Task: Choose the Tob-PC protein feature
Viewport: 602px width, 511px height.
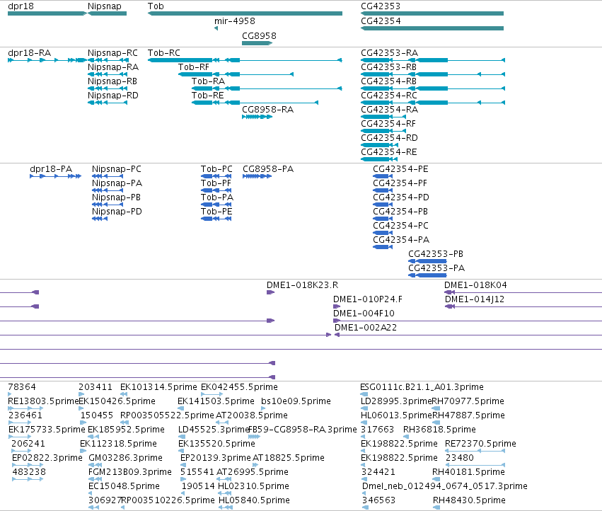Action: click(216, 176)
